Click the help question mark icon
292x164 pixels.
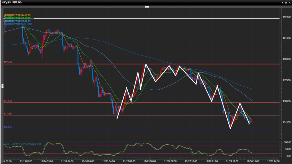click(282, 3)
